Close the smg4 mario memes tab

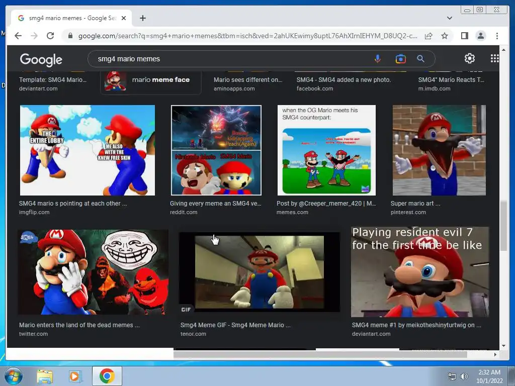click(x=124, y=18)
